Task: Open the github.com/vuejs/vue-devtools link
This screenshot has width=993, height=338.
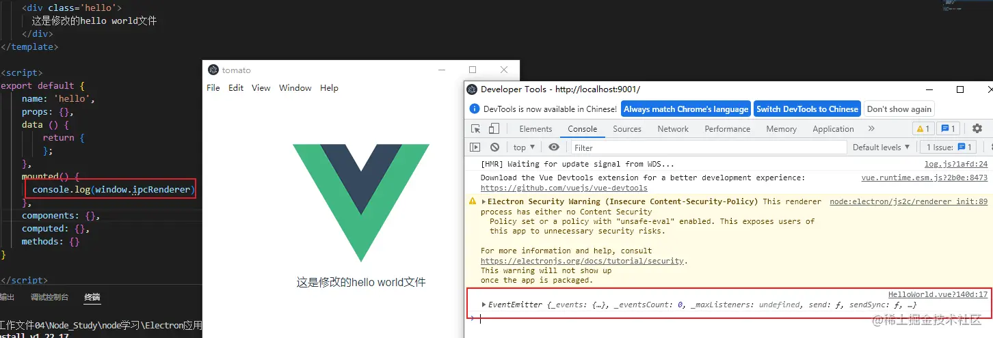Action: point(564,188)
